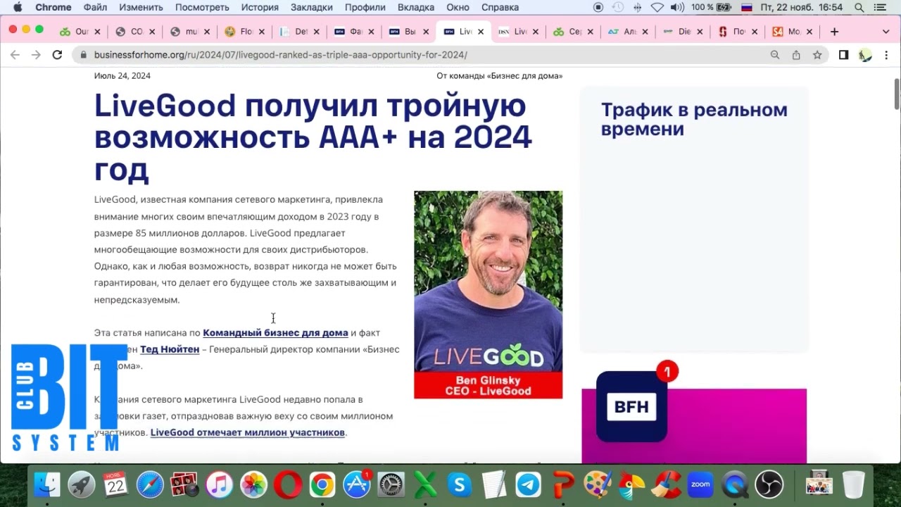Open the История menu
This screenshot has width=901, height=507.
[260, 7]
